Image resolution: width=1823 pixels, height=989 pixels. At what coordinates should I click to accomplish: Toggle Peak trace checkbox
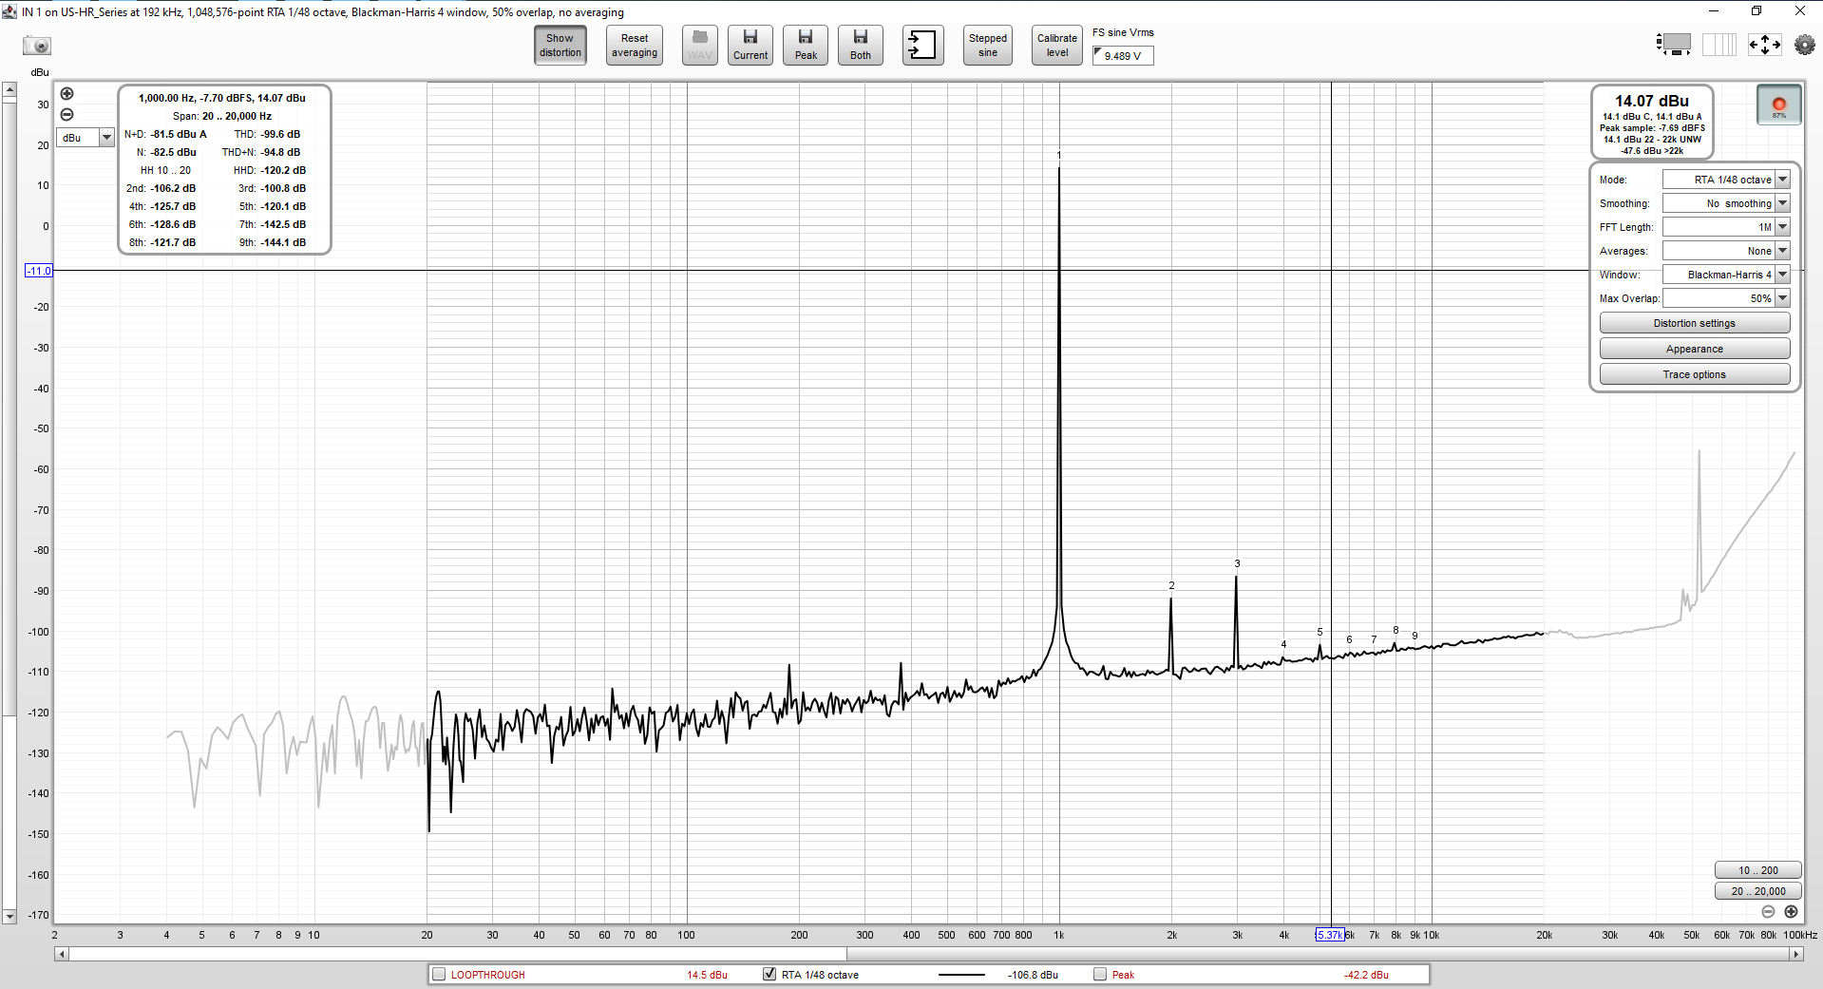pos(1100,975)
